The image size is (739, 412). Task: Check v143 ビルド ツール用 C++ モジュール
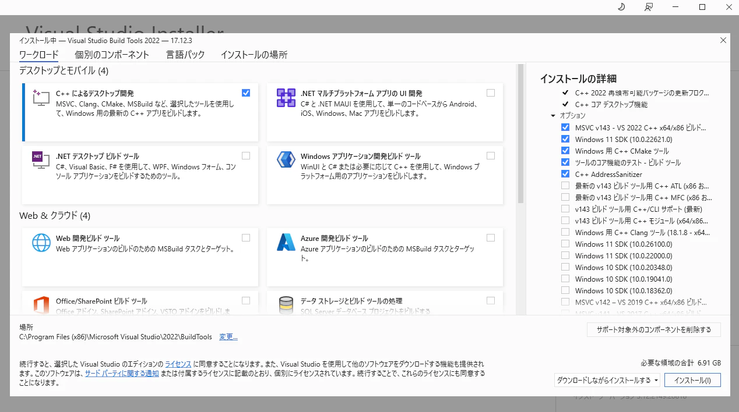(565, 221)
